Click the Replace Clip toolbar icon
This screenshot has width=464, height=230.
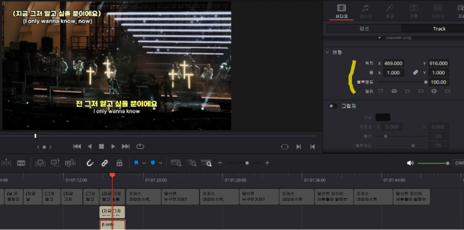pos(71,163)
